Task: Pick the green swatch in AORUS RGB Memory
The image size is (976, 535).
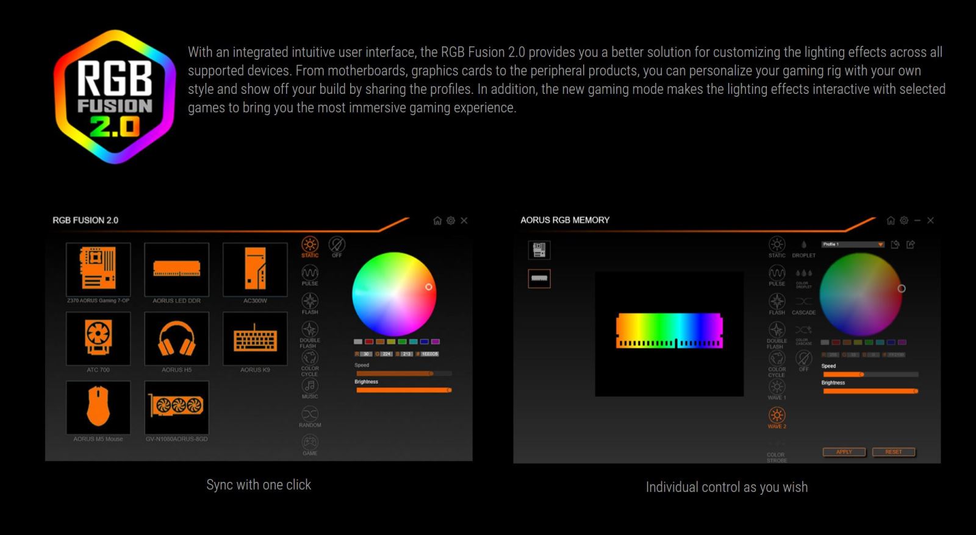Action: 869,342
